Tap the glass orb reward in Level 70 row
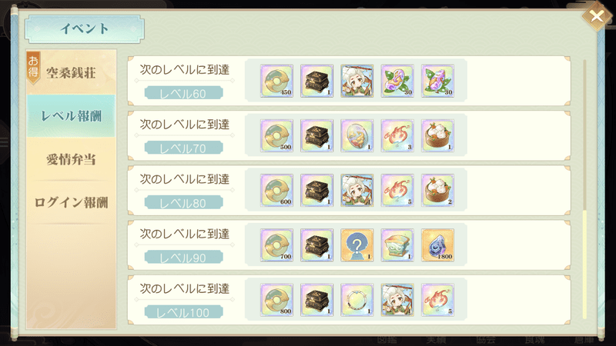The image size is (616, 346). [x=357, y=136]
